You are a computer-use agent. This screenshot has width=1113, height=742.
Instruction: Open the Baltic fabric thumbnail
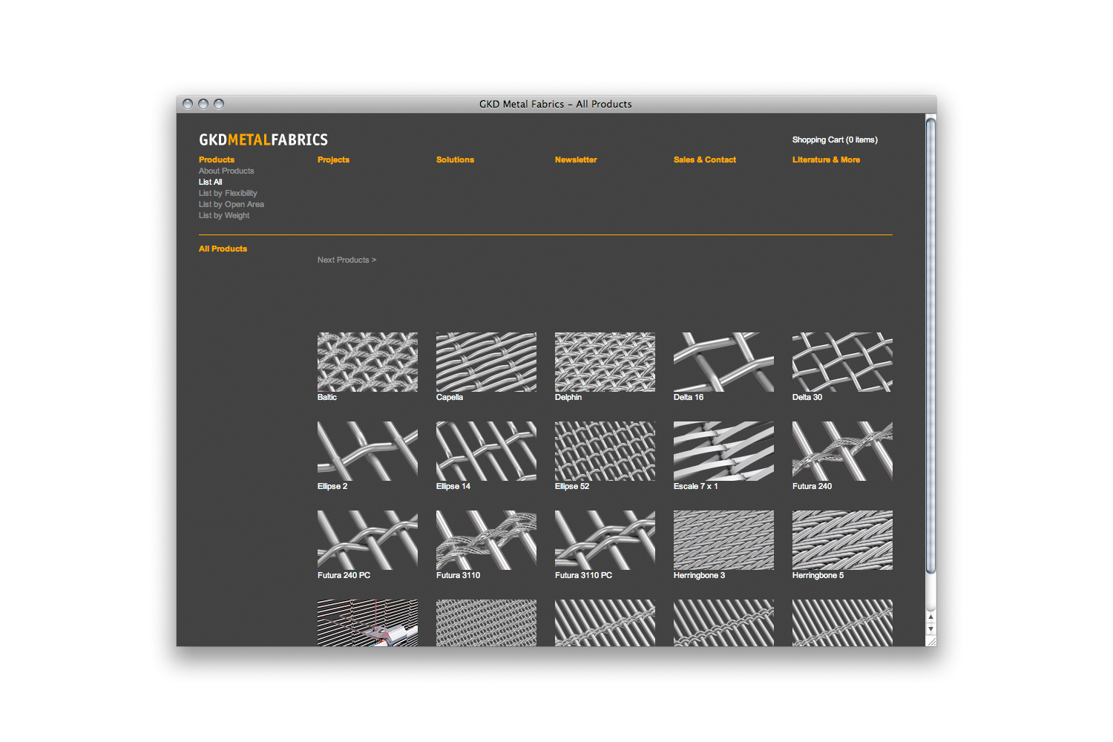tap(367, 362)
